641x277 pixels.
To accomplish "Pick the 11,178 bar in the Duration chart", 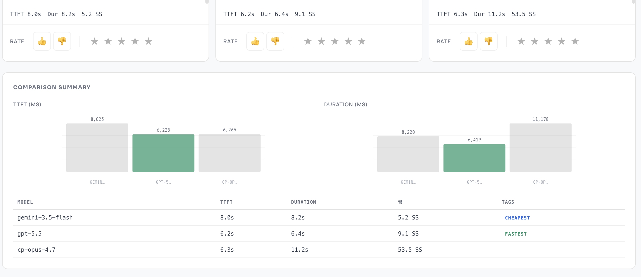I will click(x=541, y=148).
